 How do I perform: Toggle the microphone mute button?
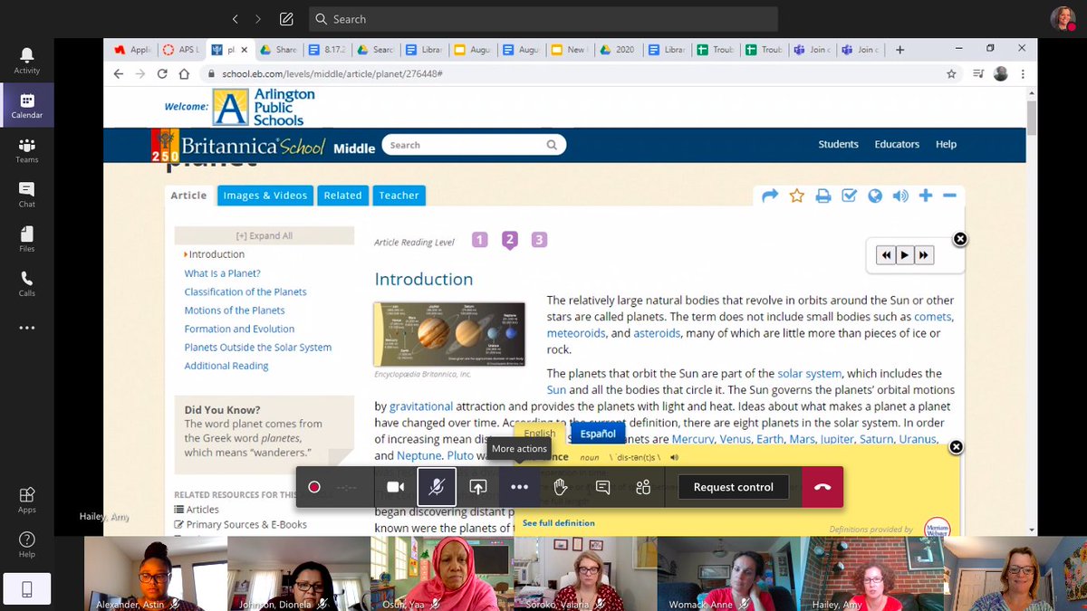point(437,487)
